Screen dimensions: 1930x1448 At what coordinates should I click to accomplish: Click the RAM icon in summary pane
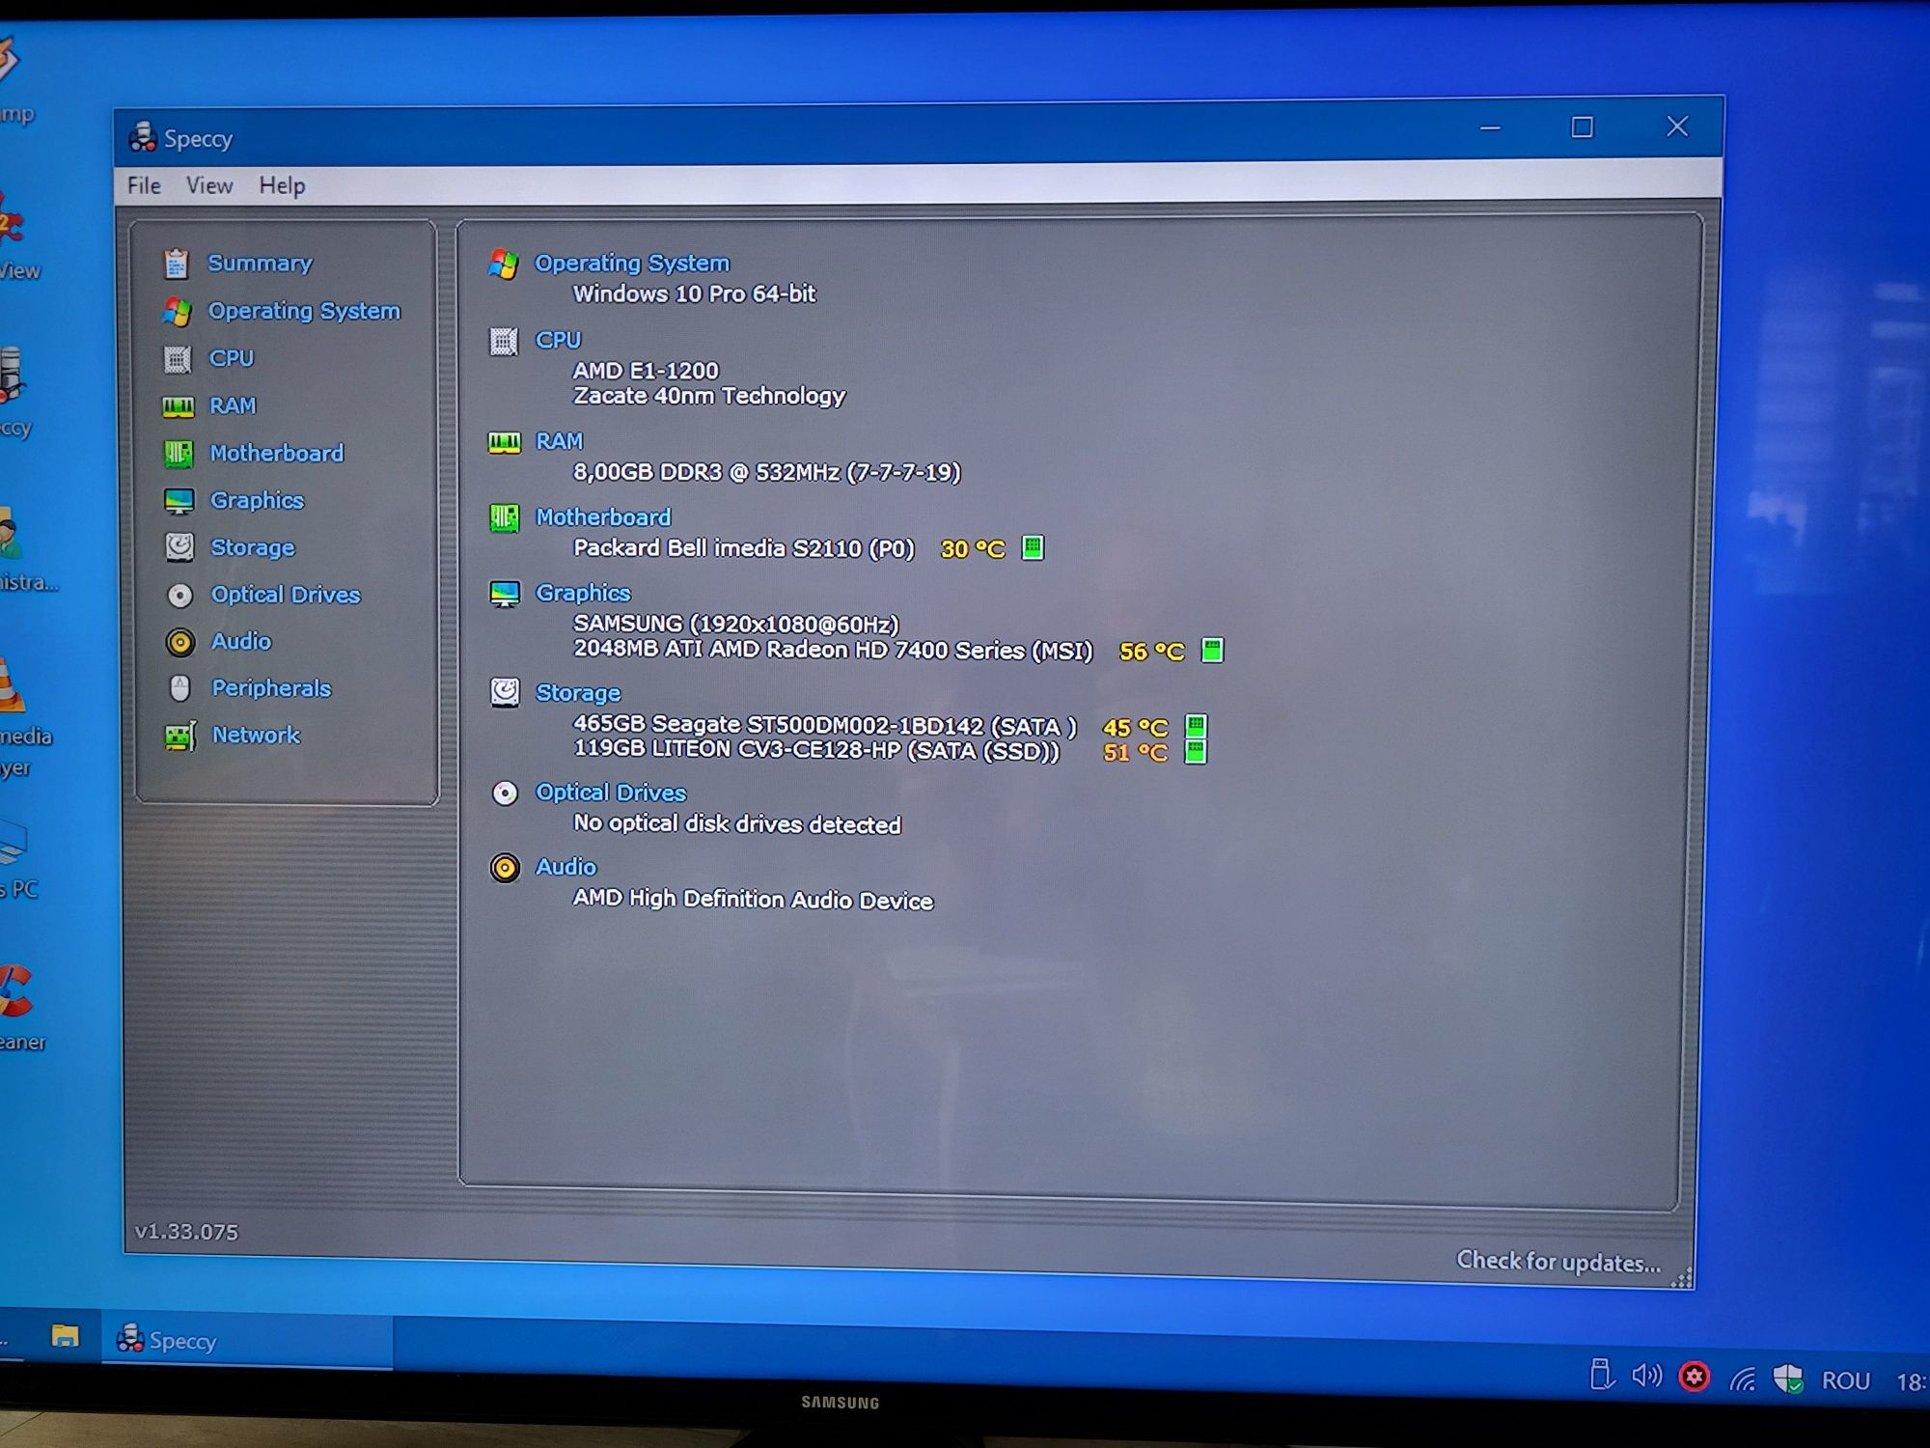tap(504, 442)
